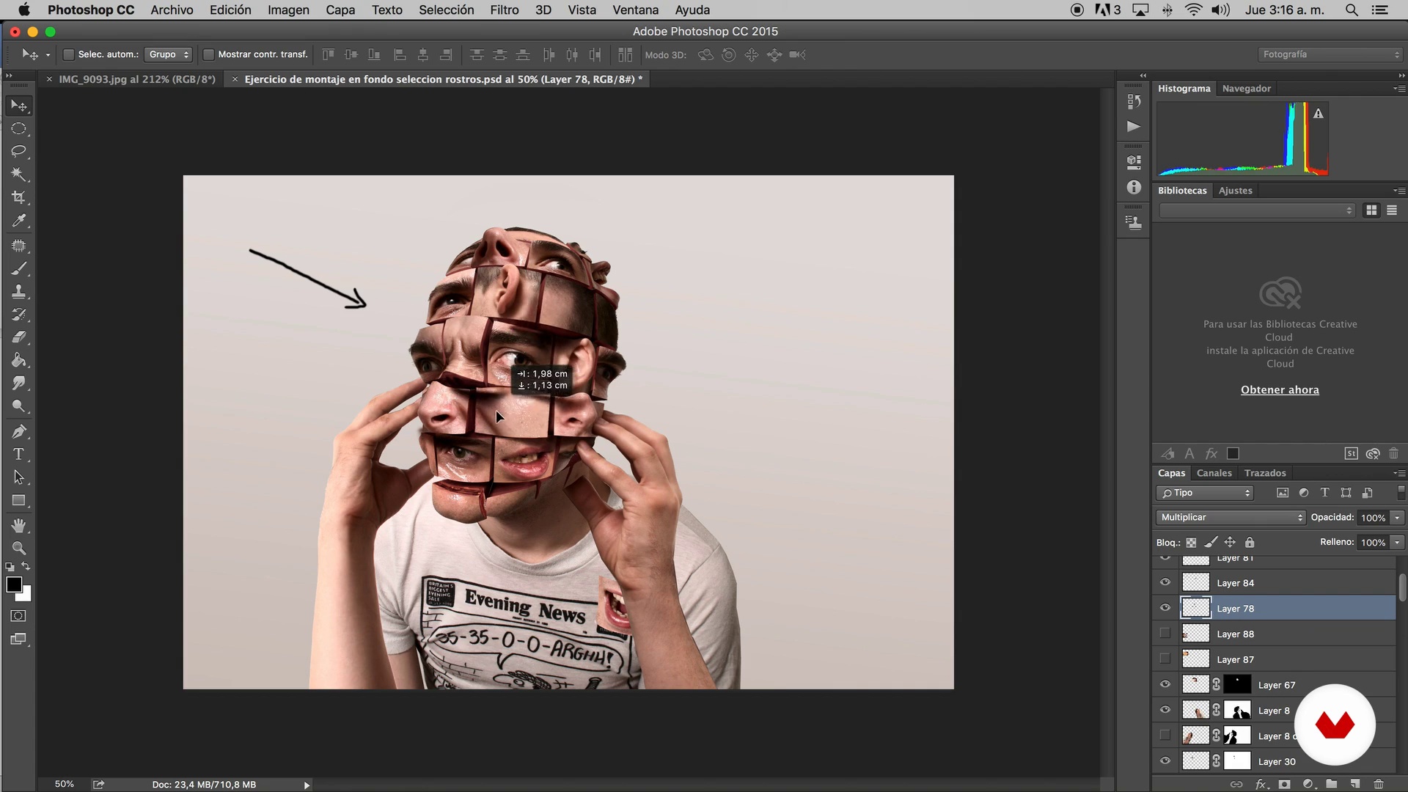
Task: Select the Pen tool
Action: click(x=19, y=431)
